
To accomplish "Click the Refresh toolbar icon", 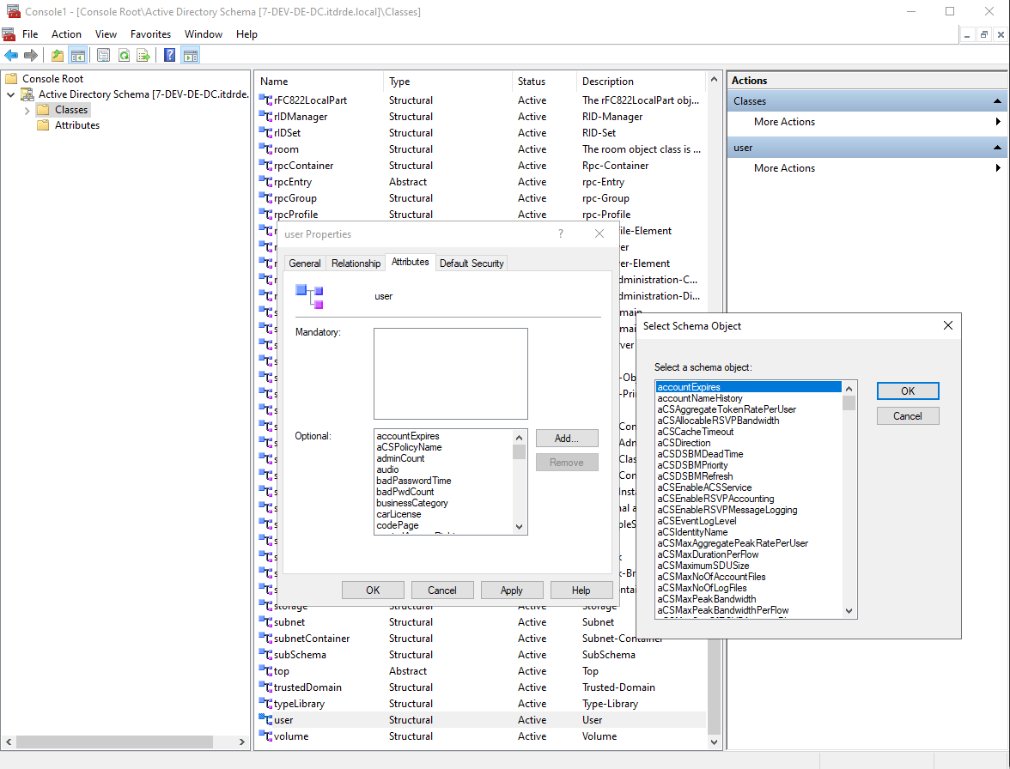I will point(124,55).
